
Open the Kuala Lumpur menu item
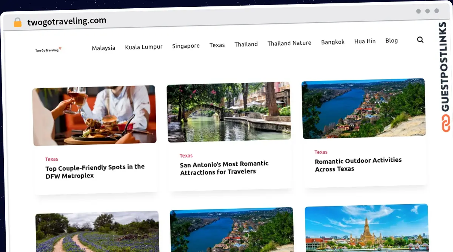(x=144, y=47)
